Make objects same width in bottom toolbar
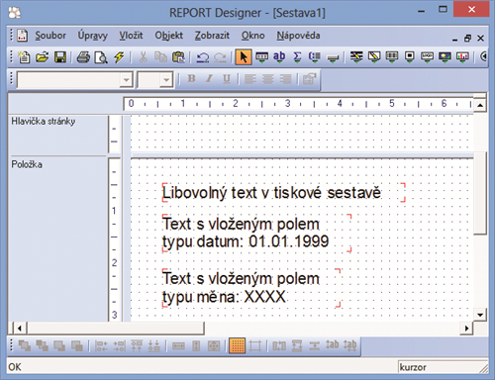495x380 pixels. (178, 345)
